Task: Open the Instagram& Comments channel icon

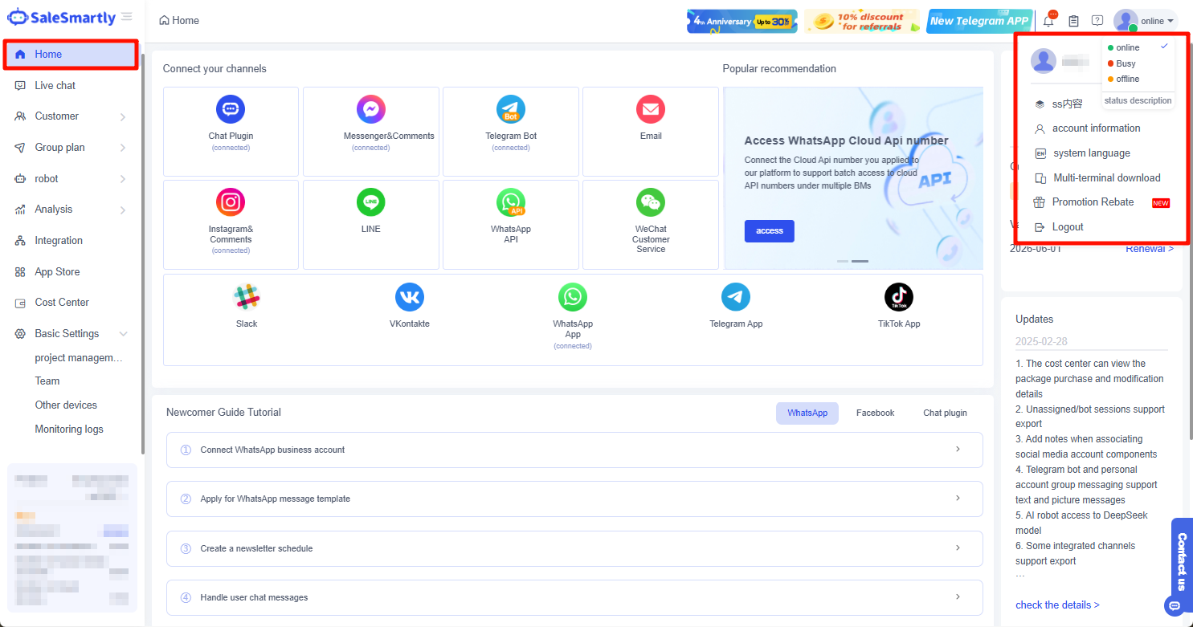Action: 231,202
